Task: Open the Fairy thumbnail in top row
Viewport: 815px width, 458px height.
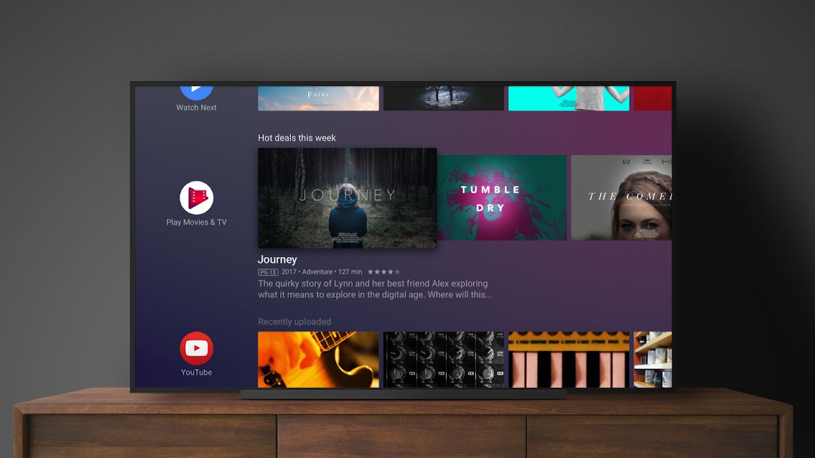Action: click(x=318, y=98)
